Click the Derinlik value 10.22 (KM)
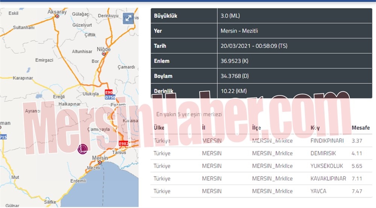 pyautogui.click(x=234, y=91)
